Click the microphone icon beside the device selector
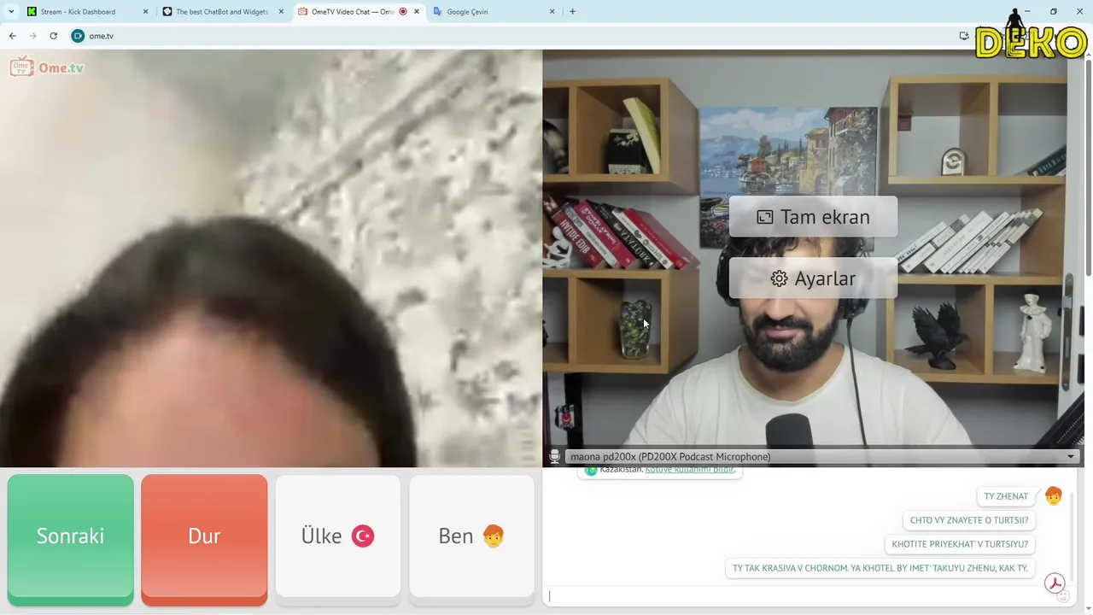Image resolution: width=1093 pixels, height=615 pixels. (554, 457)
